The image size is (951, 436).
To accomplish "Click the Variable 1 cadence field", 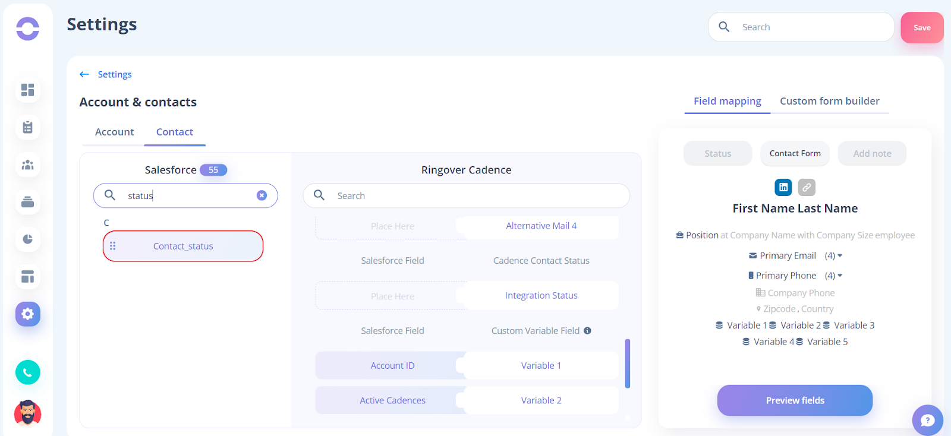I will pyautogui.click(x=541, y=365).
